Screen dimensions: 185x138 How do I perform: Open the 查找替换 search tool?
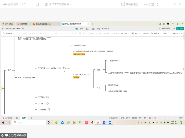point(8,33)
